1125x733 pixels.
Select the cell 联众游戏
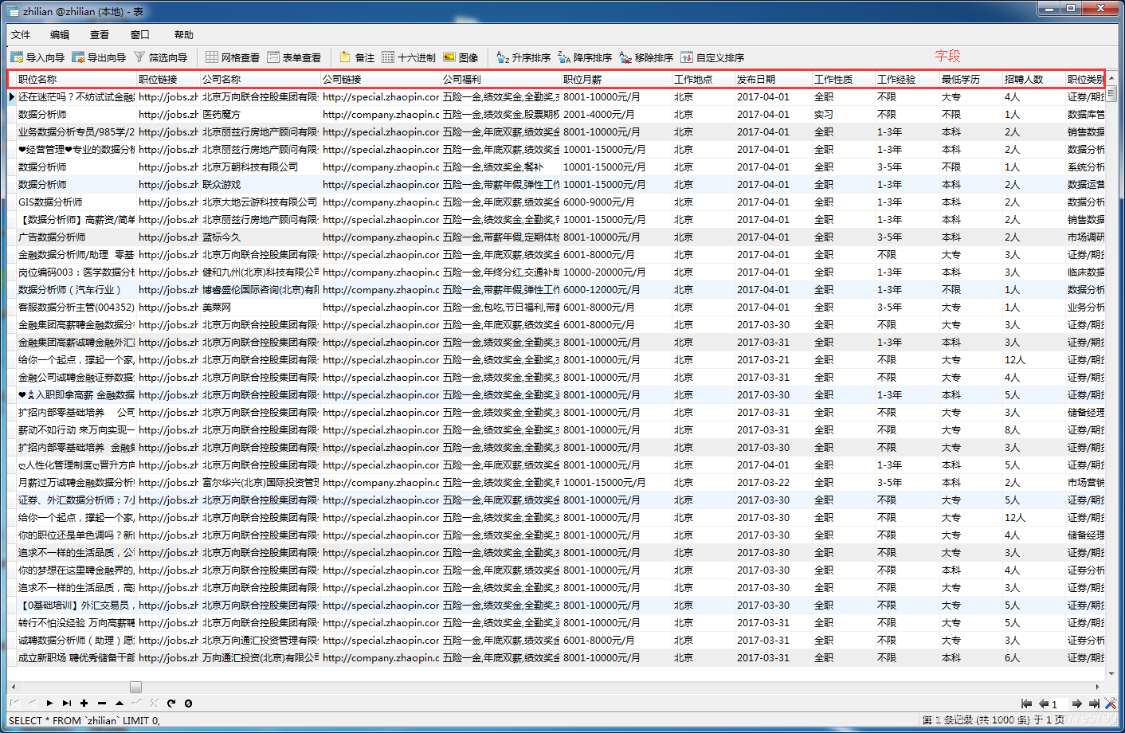(261, 184)
